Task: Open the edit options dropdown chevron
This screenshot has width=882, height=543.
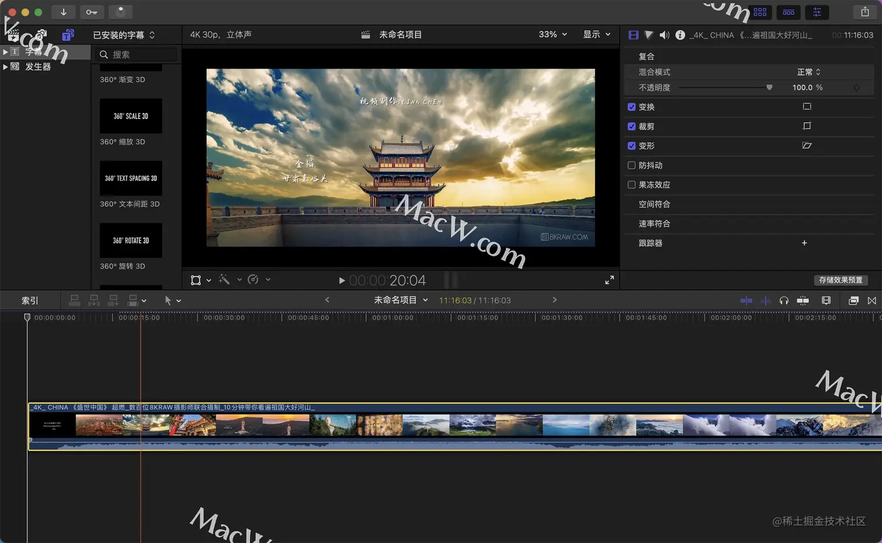Action: [x=144, y=301]
